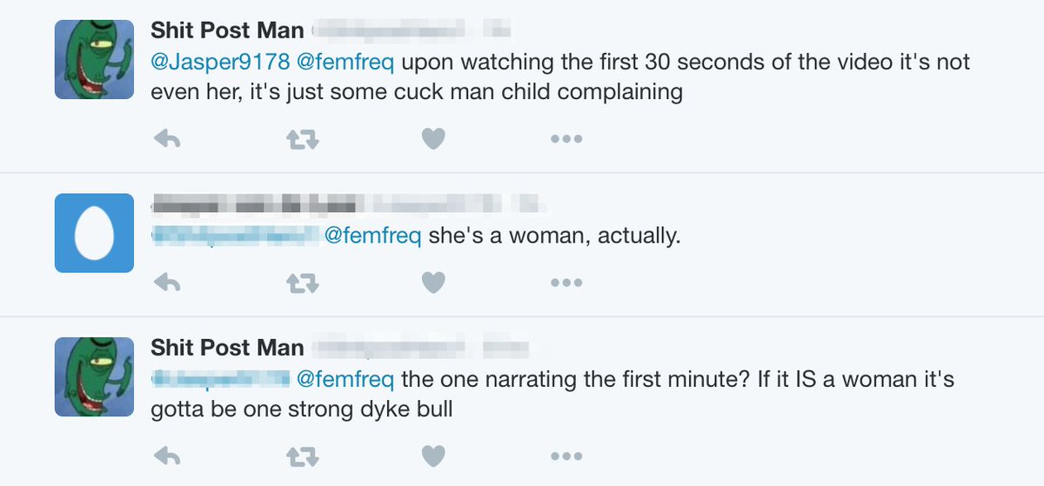
Task: Click @femfreq mention in the bottom tweet
Action: tap(345, 379)
